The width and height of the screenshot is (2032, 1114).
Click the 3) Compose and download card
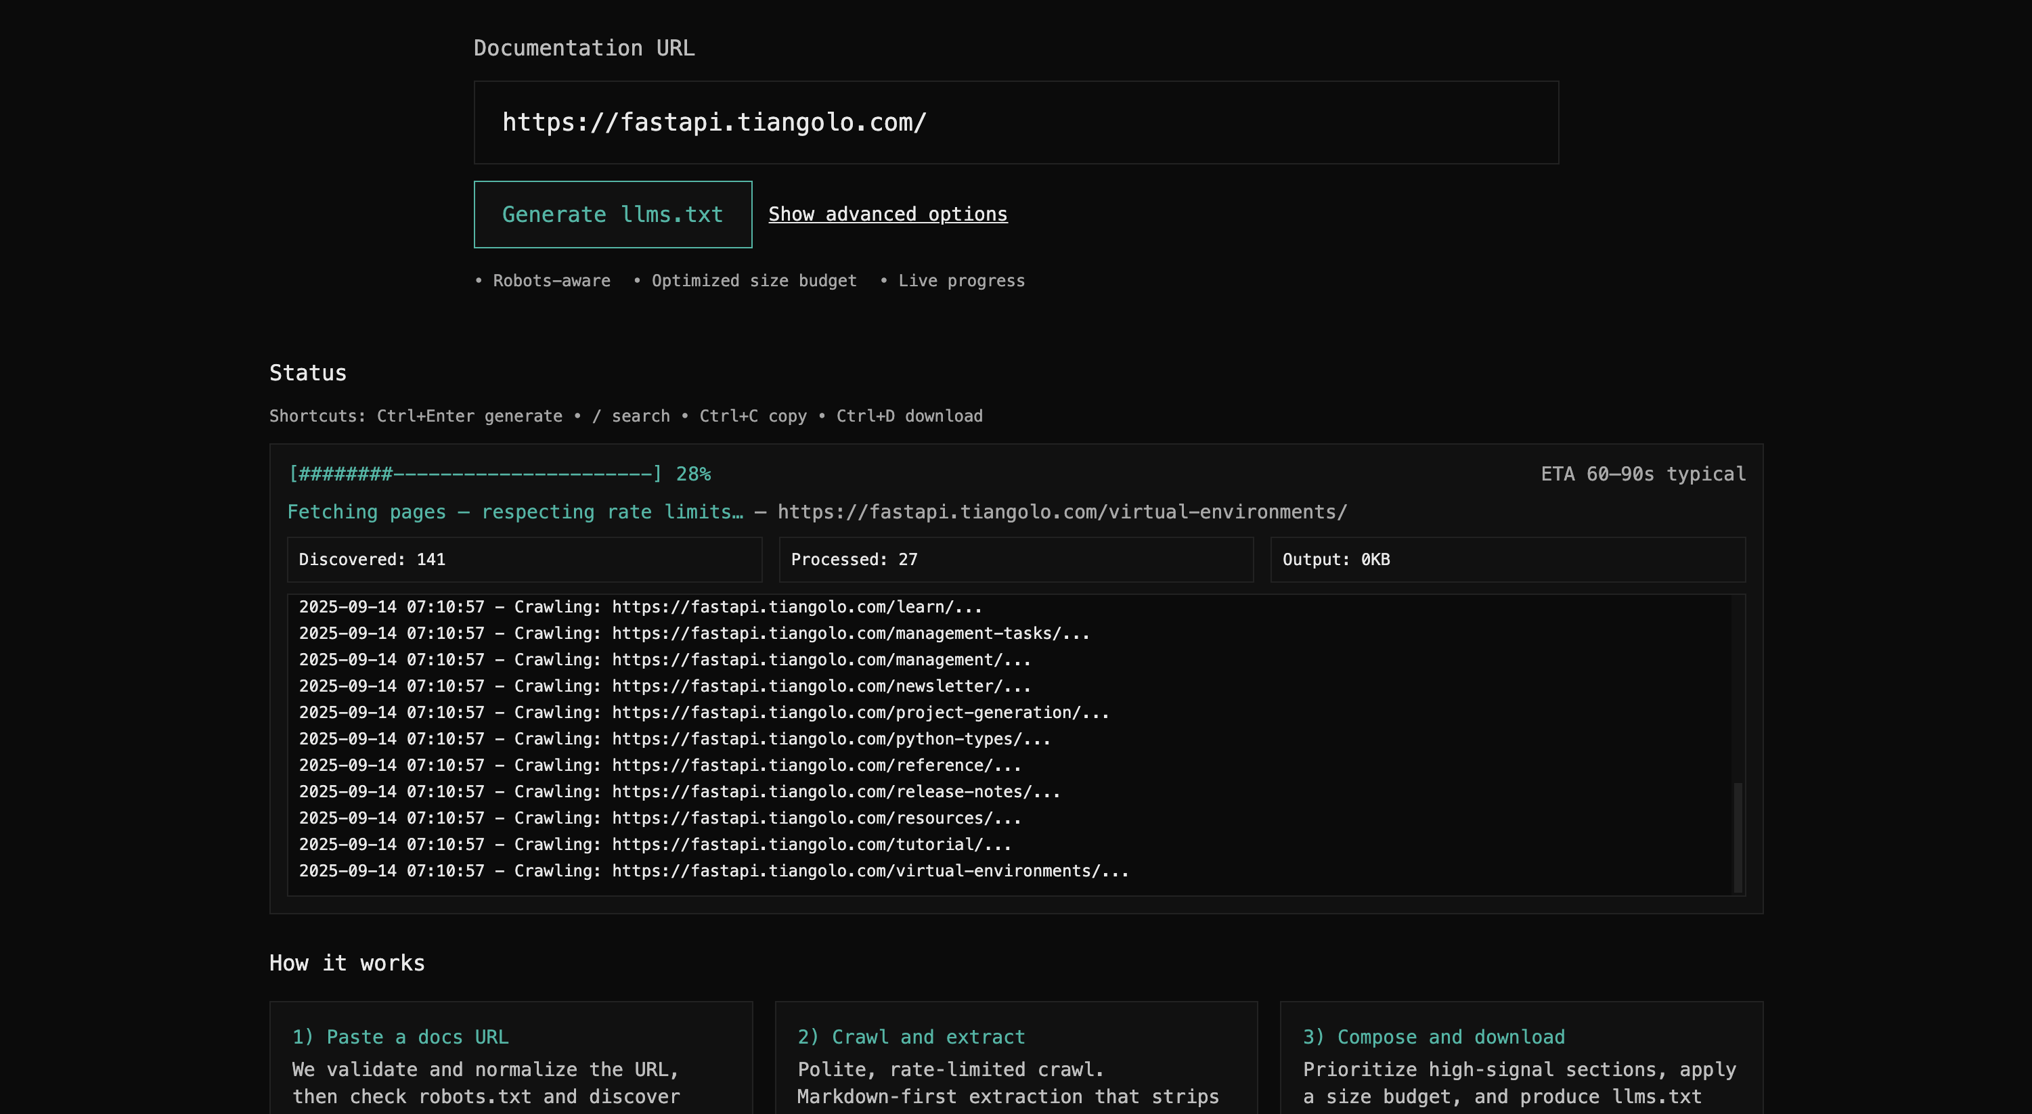(1522, 1058)
